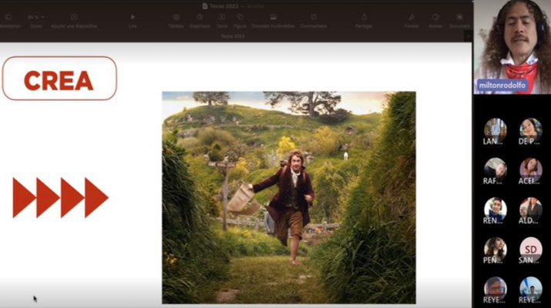The width and height of the screenshot is (551, 308).
Task: Expand the Zoom percentage dropdown
Action: (35, 18)
